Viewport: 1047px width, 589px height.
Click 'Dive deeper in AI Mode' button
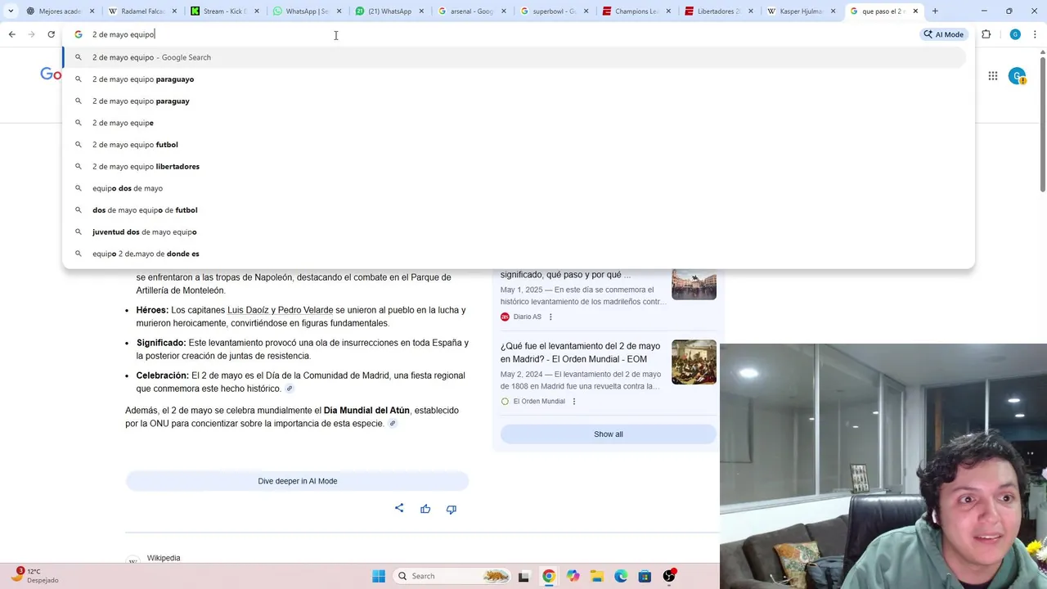pos(297,481)
